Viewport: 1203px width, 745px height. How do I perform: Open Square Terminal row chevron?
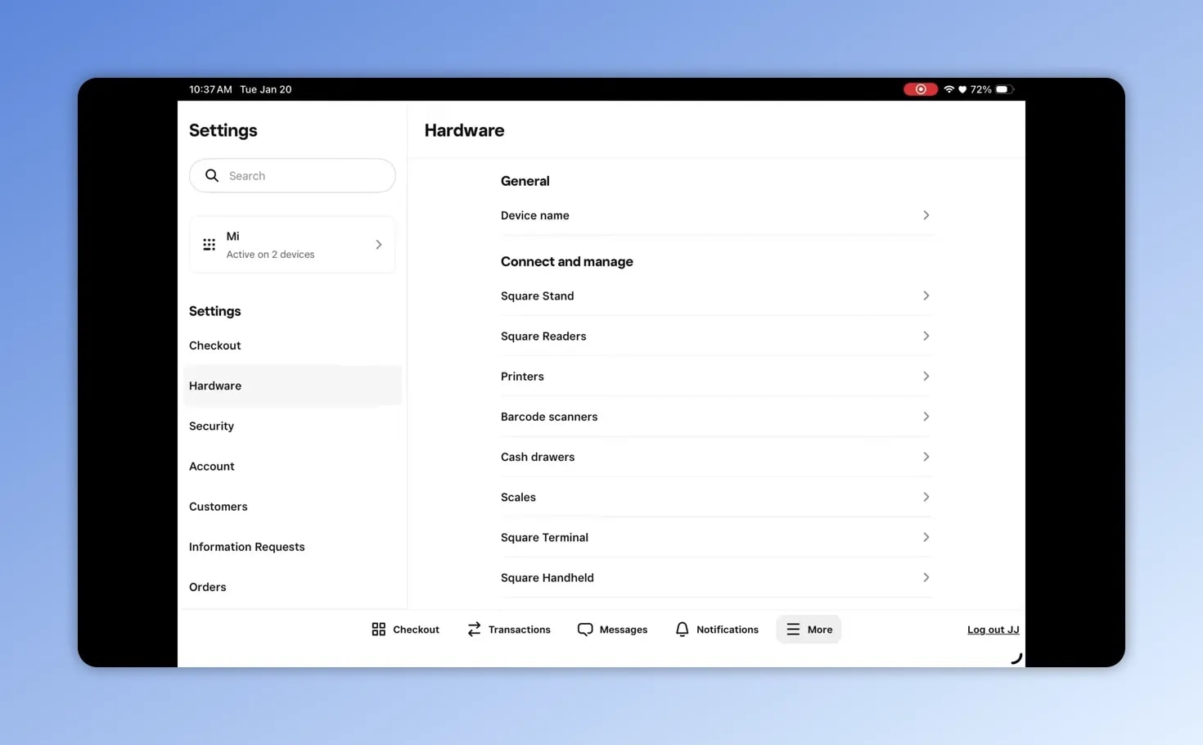[x=926, y=537]
